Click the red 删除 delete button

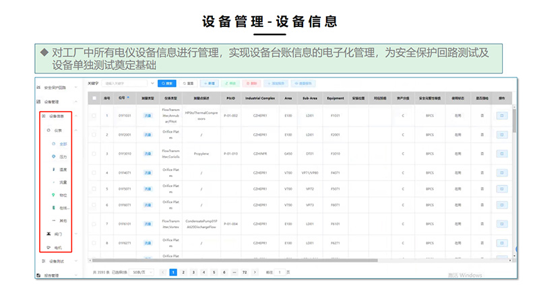(x=251, y=83)
